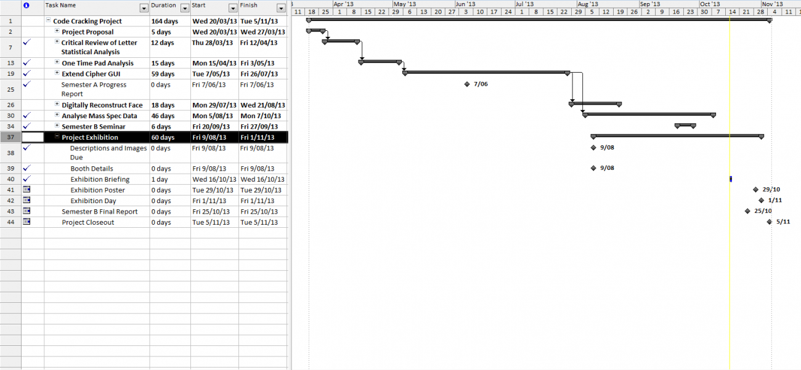This screenshot has height=370, width=801.
Task: Click the completed checkmark for One Time Pad Analysis
Action: tap(26, 63)
